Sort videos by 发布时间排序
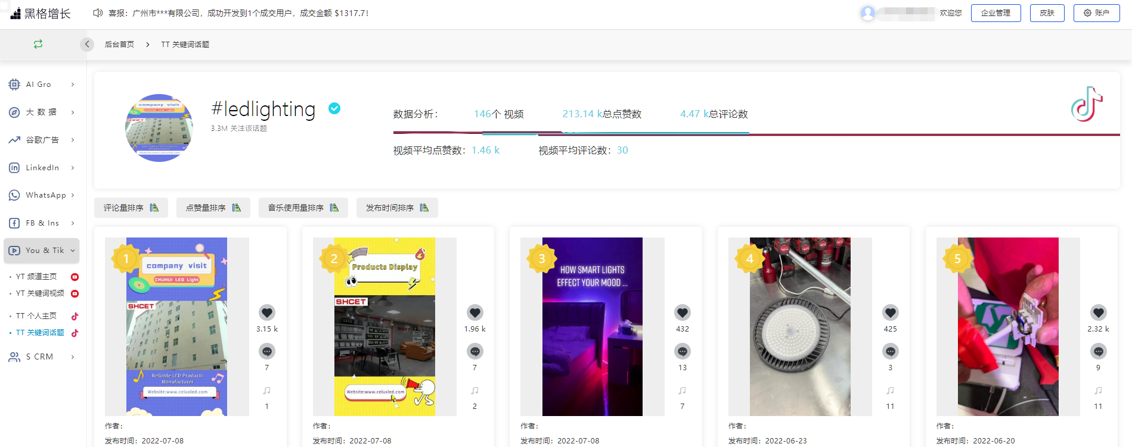The height and width of the screenshot is (447, 1132). (396, 208)
